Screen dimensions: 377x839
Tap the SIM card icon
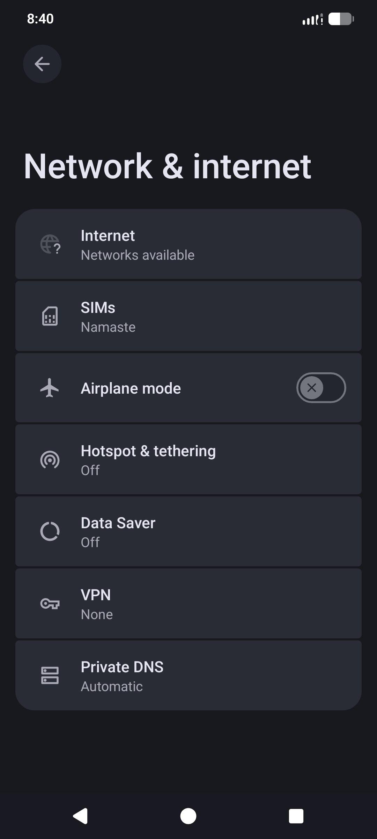(x=50, y=316)
